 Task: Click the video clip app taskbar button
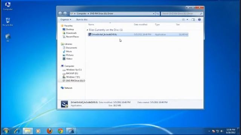pos(71,131)
